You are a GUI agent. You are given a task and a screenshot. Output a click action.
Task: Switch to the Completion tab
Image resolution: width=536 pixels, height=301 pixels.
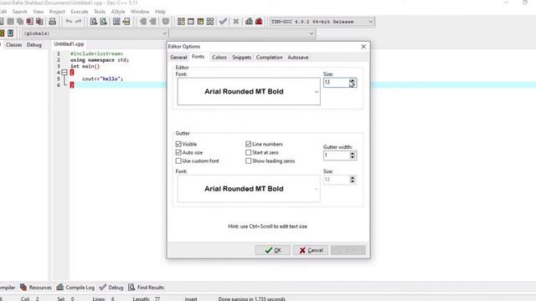click(x=270, y=58)
